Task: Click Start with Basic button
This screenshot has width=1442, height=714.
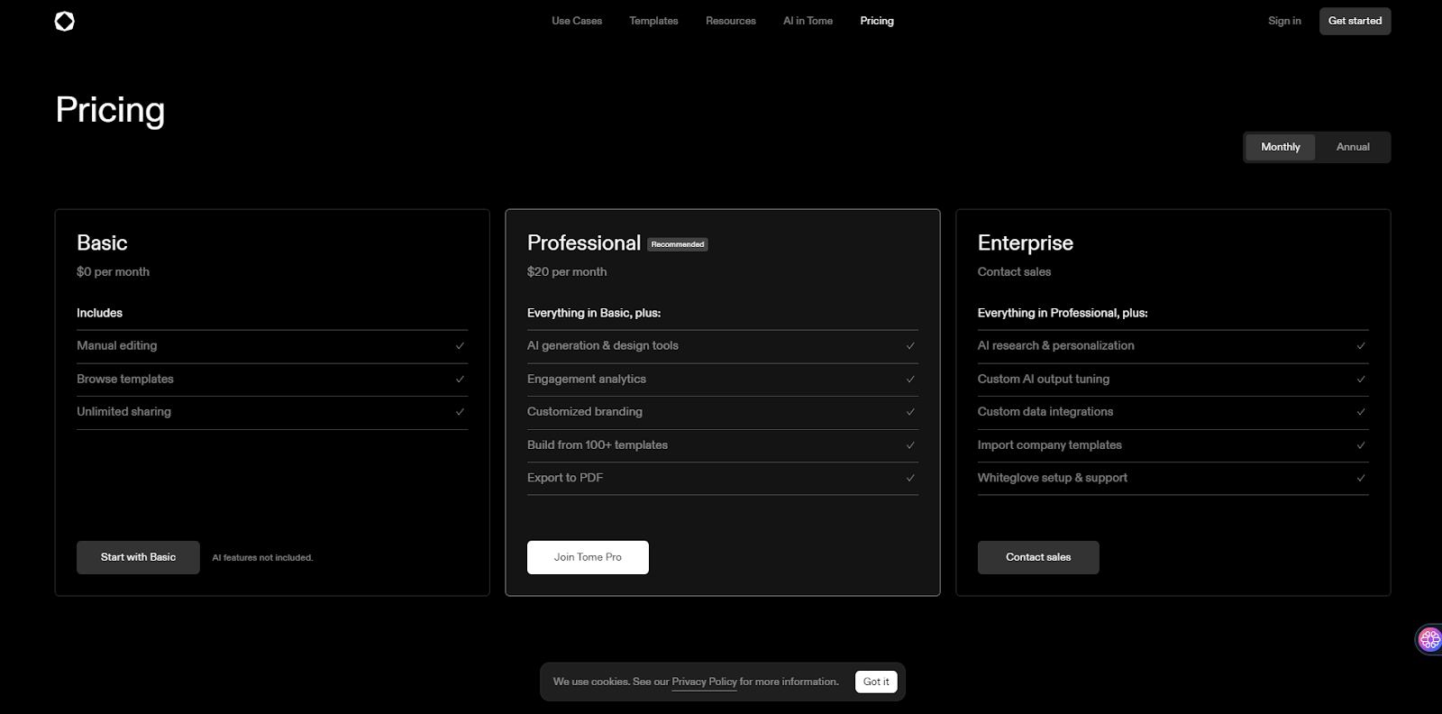Action: tap(138, 557)
